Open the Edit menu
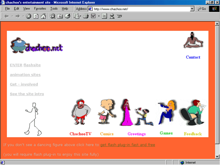The height and width of the screenshot is (165, 220). 16,9
